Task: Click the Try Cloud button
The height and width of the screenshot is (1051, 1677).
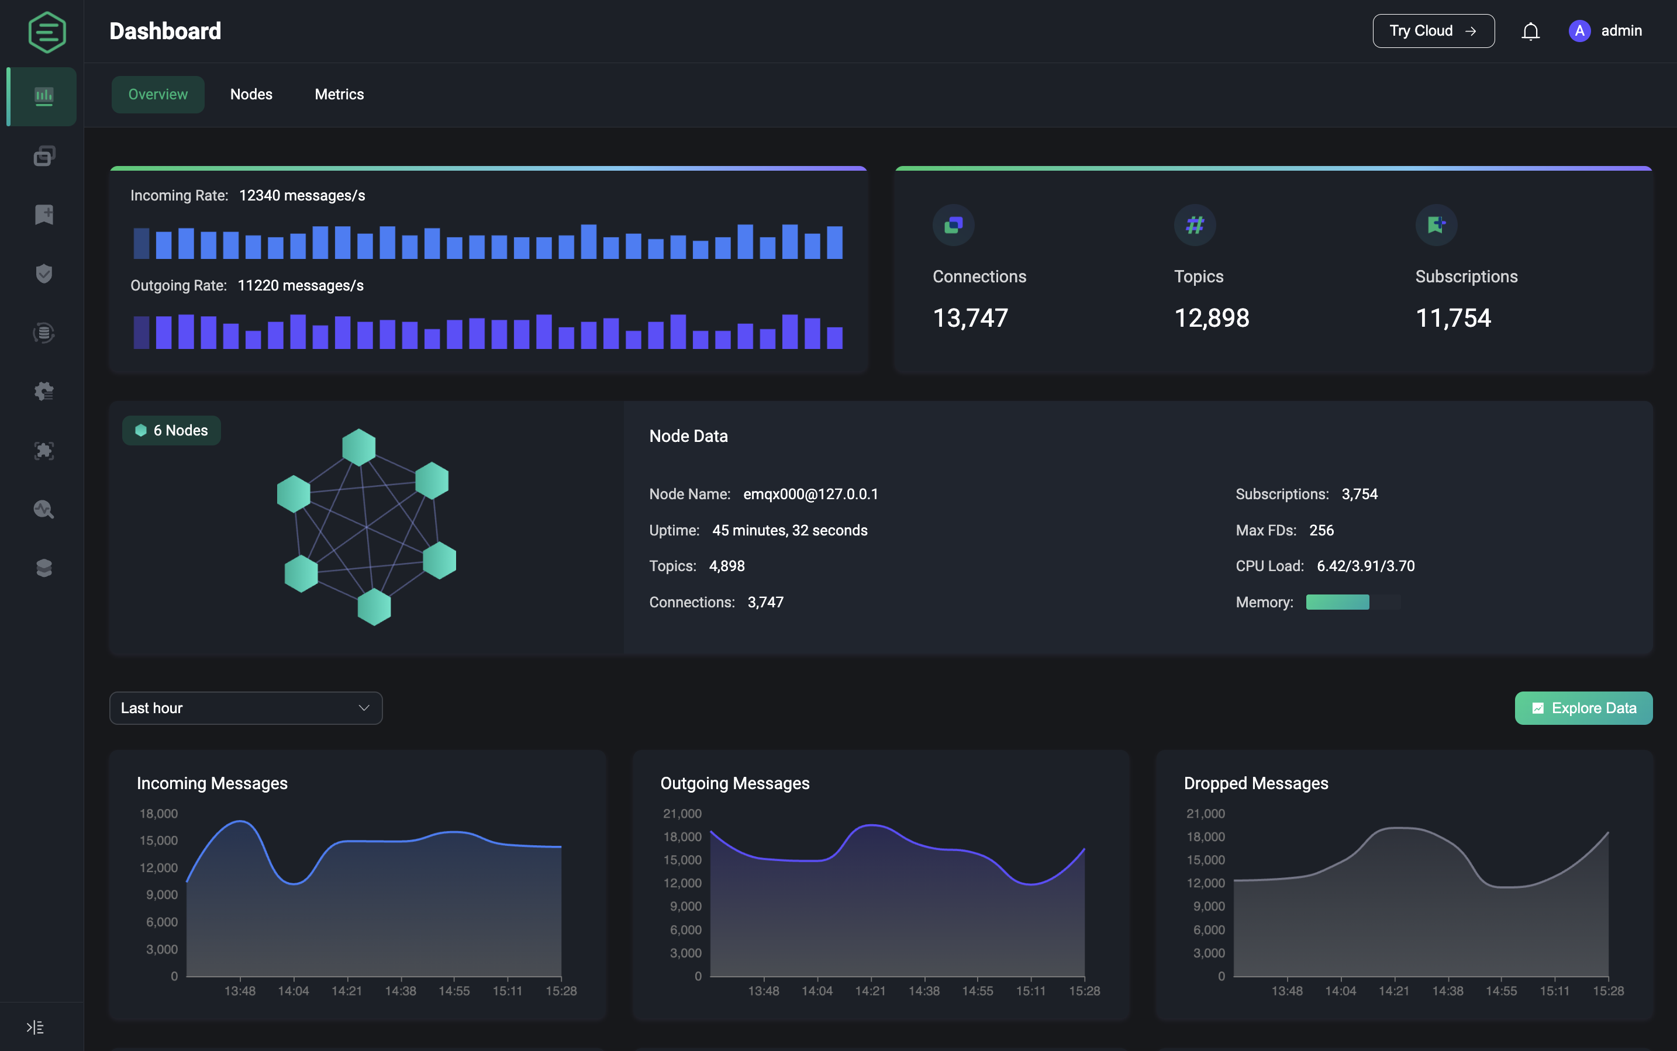Action: click(x=1433, y=32)
